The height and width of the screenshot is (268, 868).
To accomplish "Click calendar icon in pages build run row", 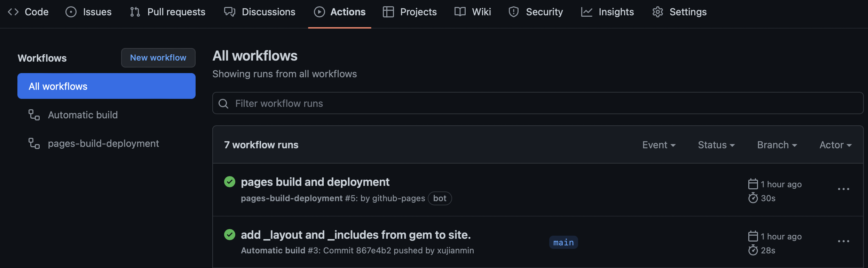I will pyautogui.click(x=753, y=184).
